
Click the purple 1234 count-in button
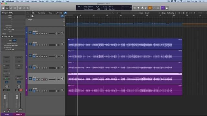pyautogui.click(x=163, y=8)
